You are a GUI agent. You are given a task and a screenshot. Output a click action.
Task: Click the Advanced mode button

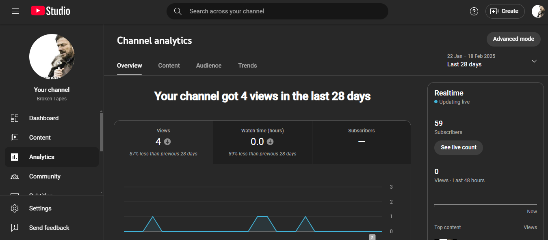click(x=513, y=39)
